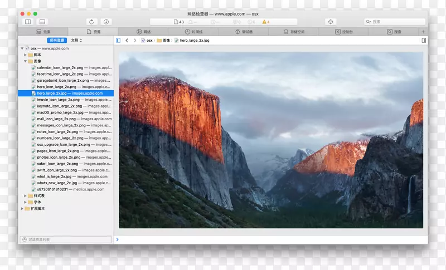This screenshot has height=270, width=446.
Task: Click the El Capitan image preview
Action: tap(271, 140)
